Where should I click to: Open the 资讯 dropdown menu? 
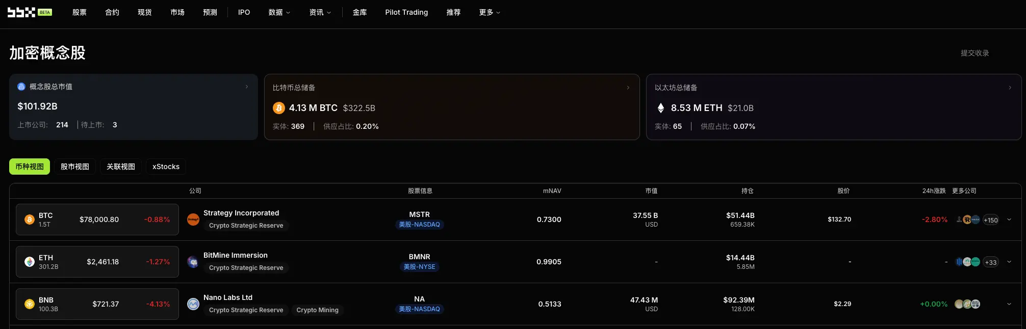[320, 12]
